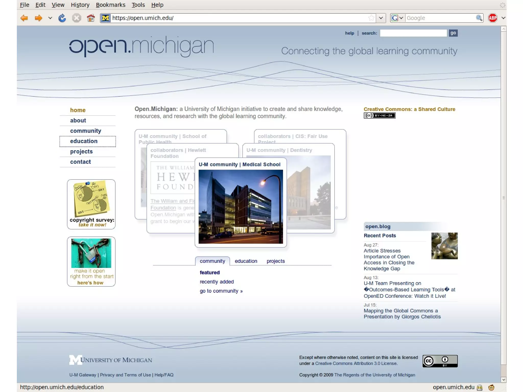Click the Google search magnifier icon
Viewport: 523px width, 392px height.
click(479, 18)
